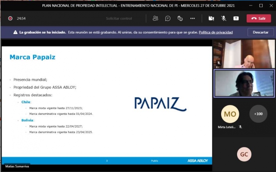Open the reactions and raise hand menu
276x172 pixels.
[180, 19]
